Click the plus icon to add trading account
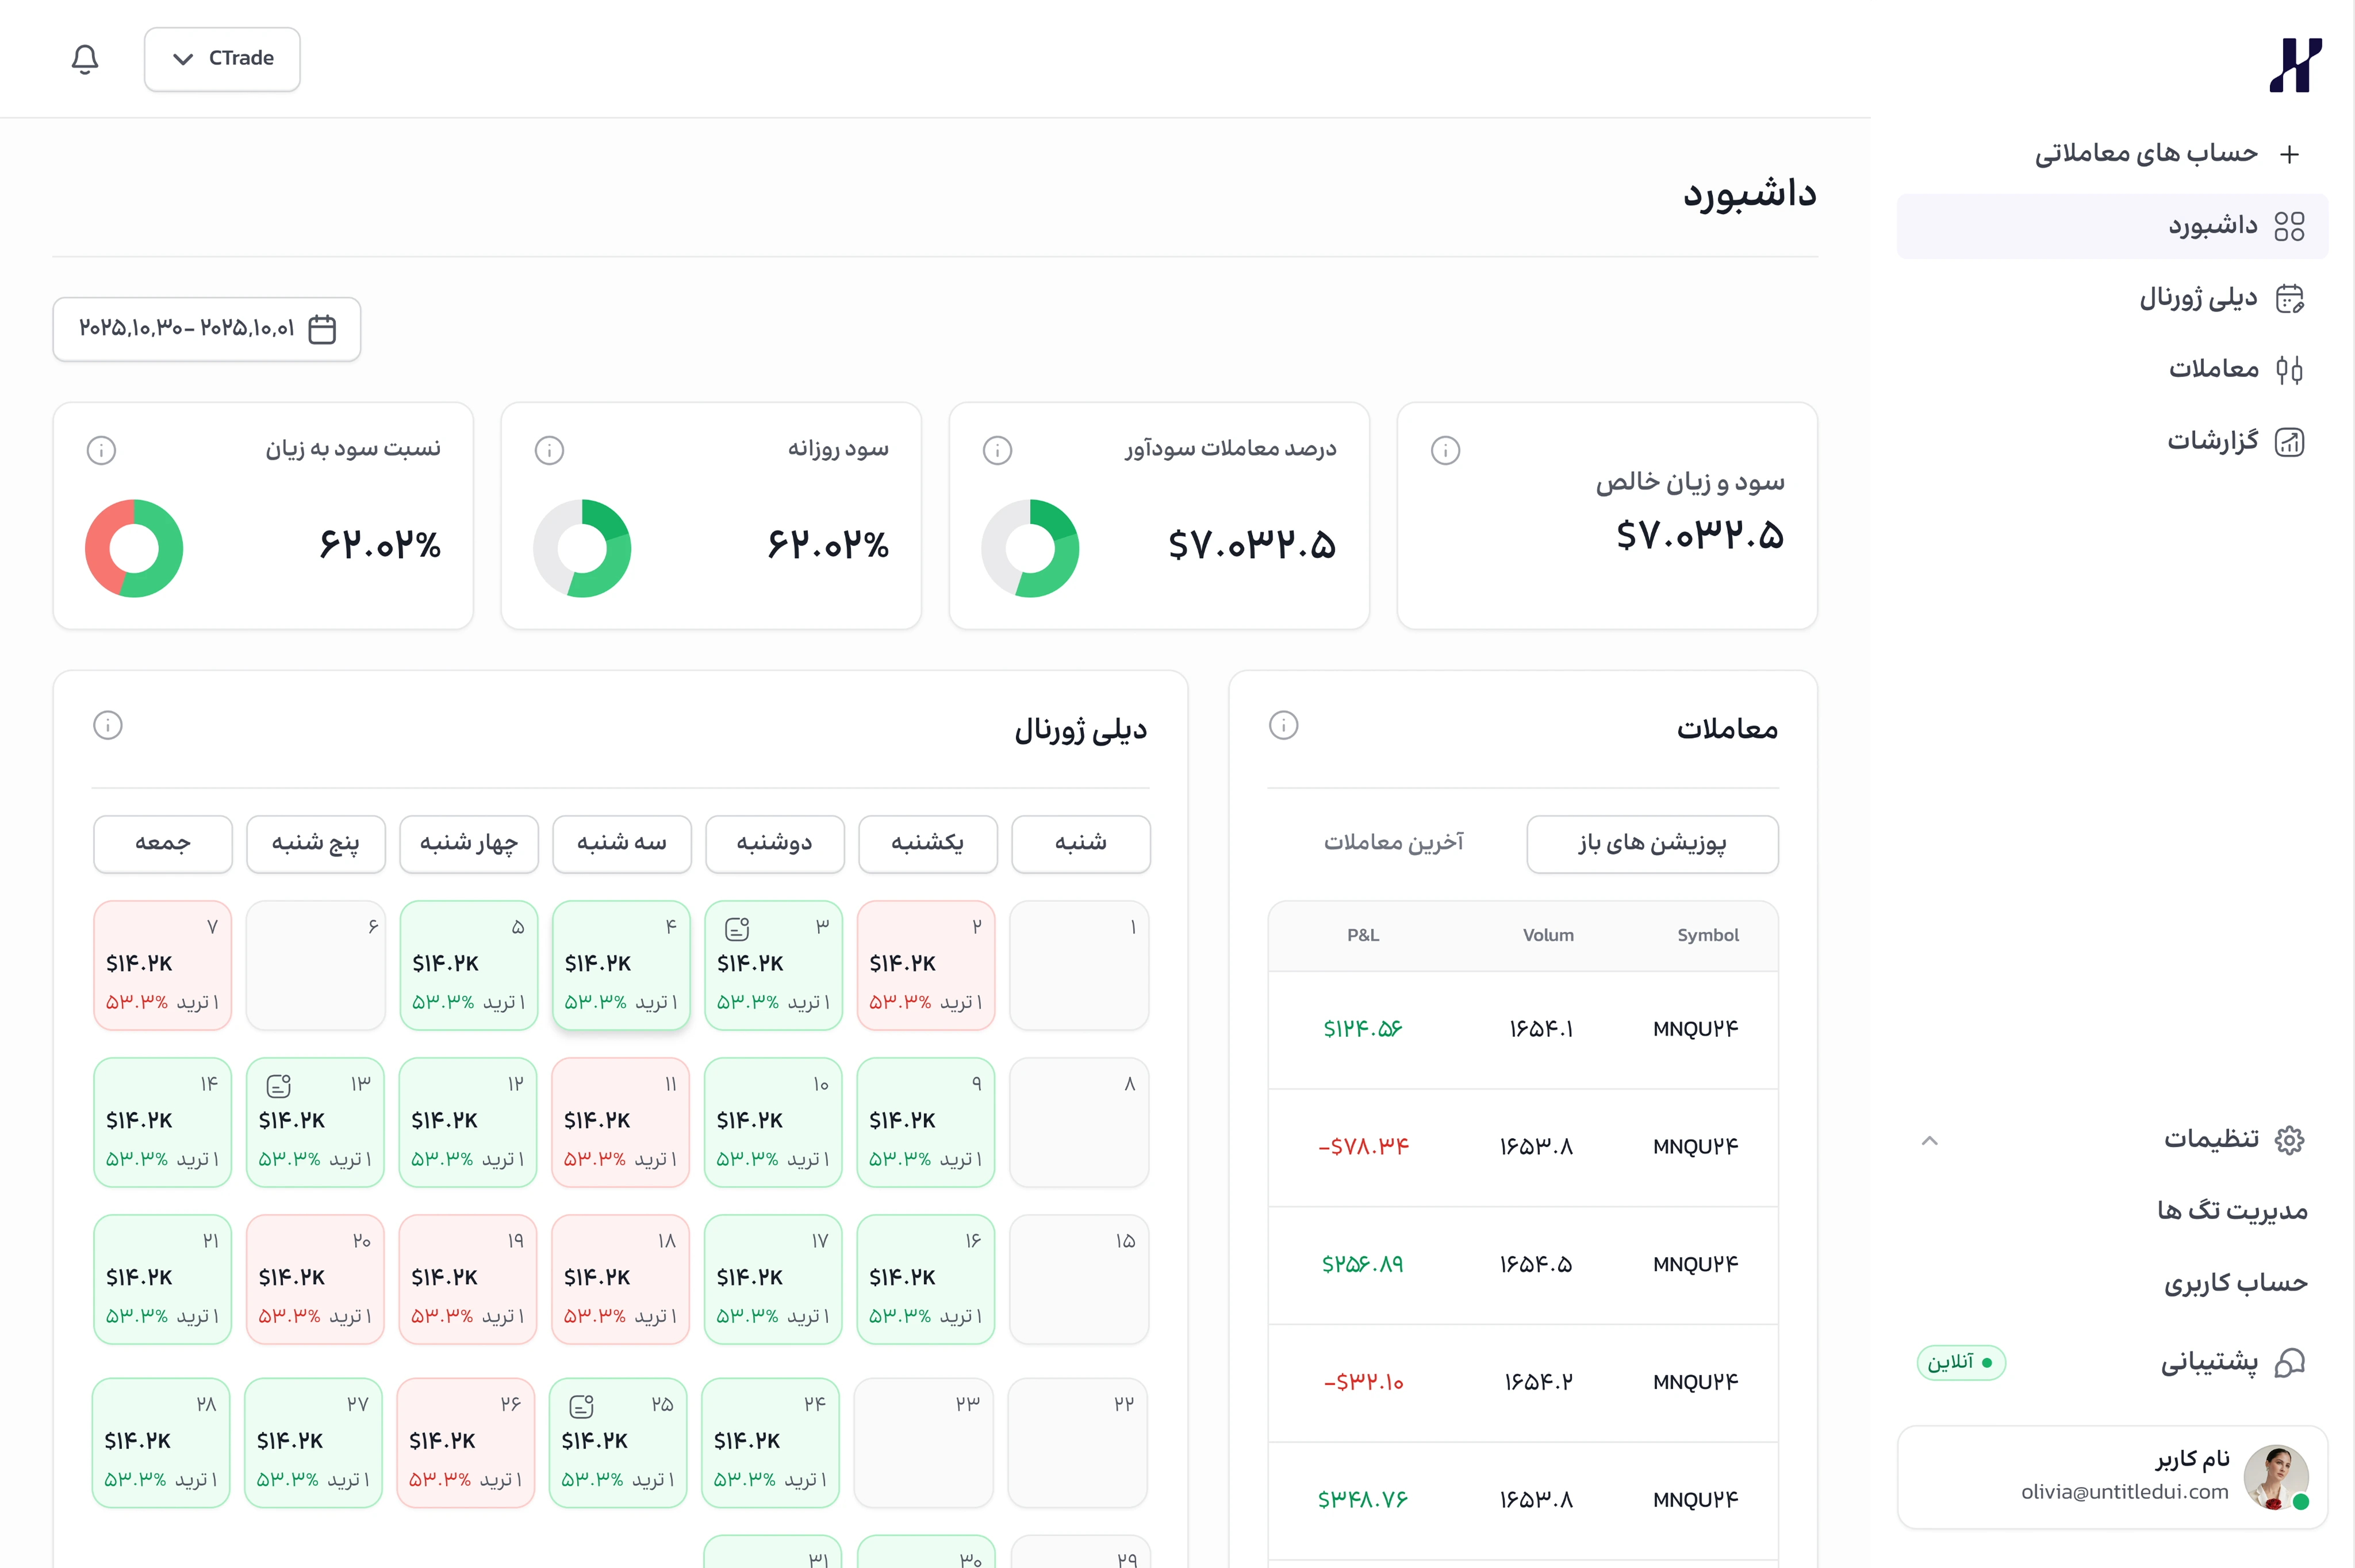Viewport: 2355px width, 1568px height. pyautogui.click(x=2289, y=154)
